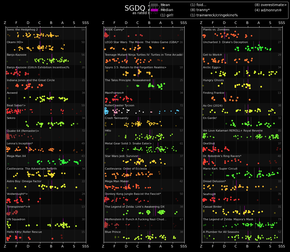Click the 'Seafrog' row title
The width and height of the screenshot is (290, 252).
pos(209,194)
